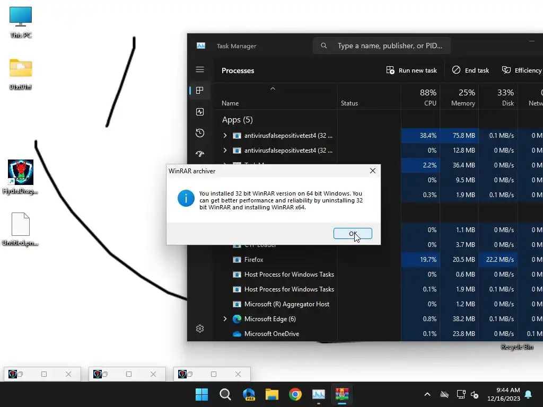
Task: Select the HydraDragon desktop shortcut
Action: point(21,176)
